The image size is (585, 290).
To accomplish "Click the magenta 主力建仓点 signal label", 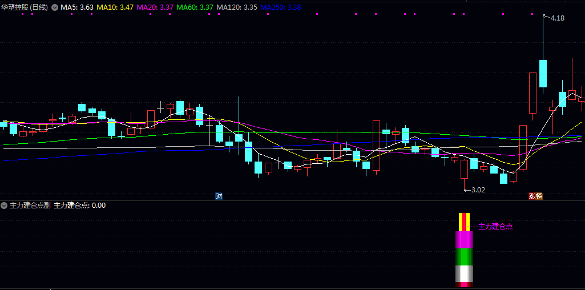I will (x=495, y=227).
